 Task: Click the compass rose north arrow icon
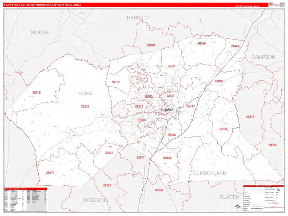click(x=238, y=206)
